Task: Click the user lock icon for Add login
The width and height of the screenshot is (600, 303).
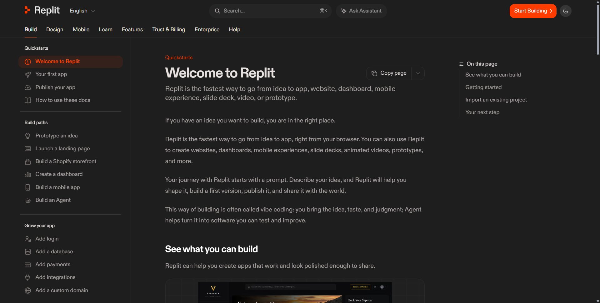Action: (x=28, y=239)
